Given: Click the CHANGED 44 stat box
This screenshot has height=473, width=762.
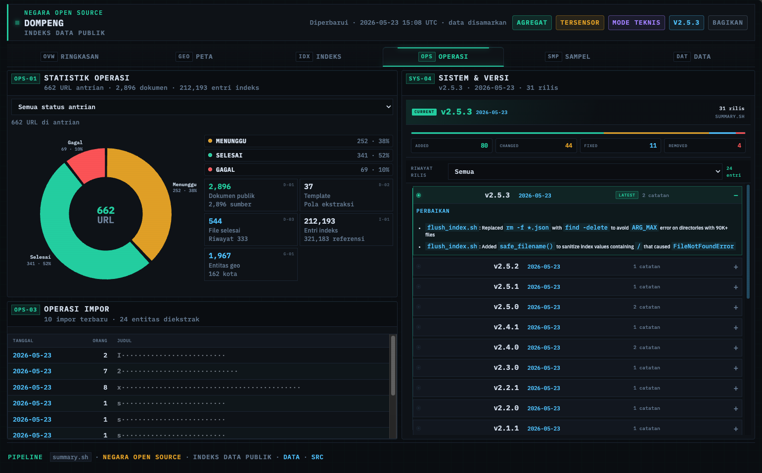Looking at the screenshot, I should (x=536, y=146).
